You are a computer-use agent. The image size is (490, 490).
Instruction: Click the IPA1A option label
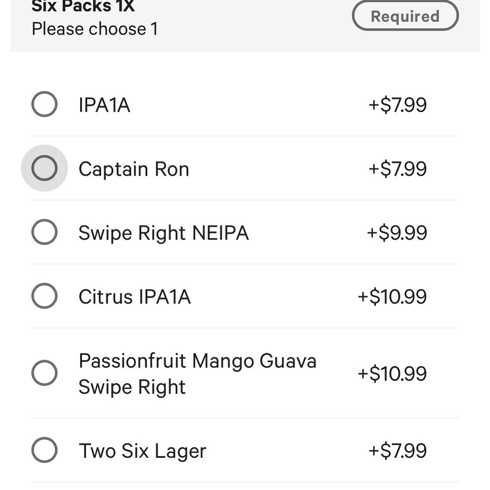[x=104, y=105]
